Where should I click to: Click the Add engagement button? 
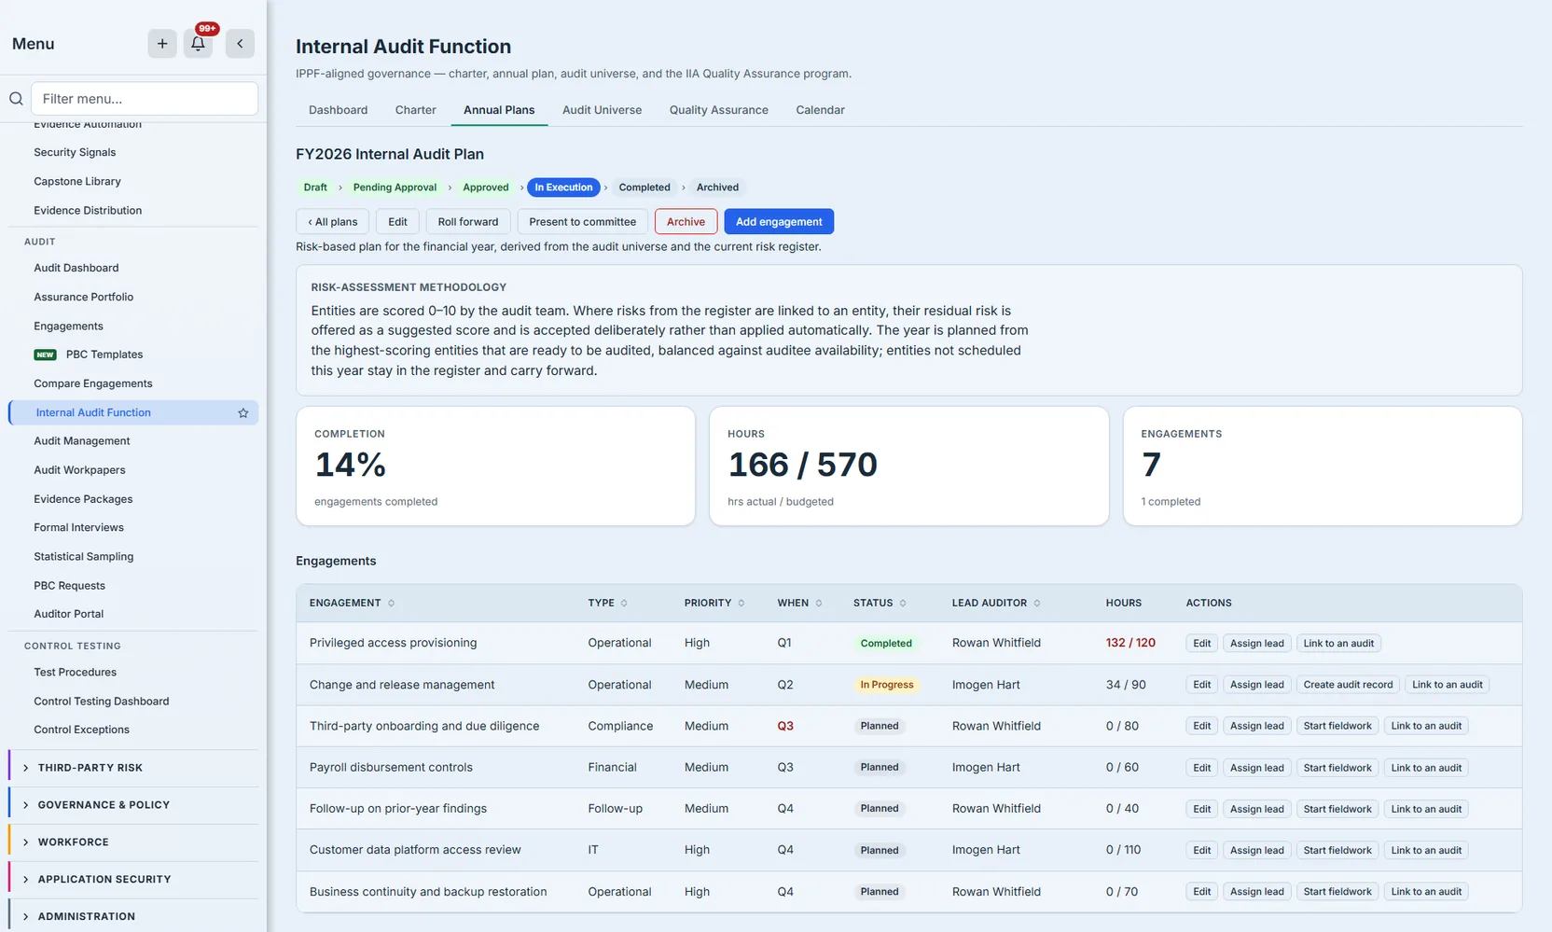tap(779, 222)
